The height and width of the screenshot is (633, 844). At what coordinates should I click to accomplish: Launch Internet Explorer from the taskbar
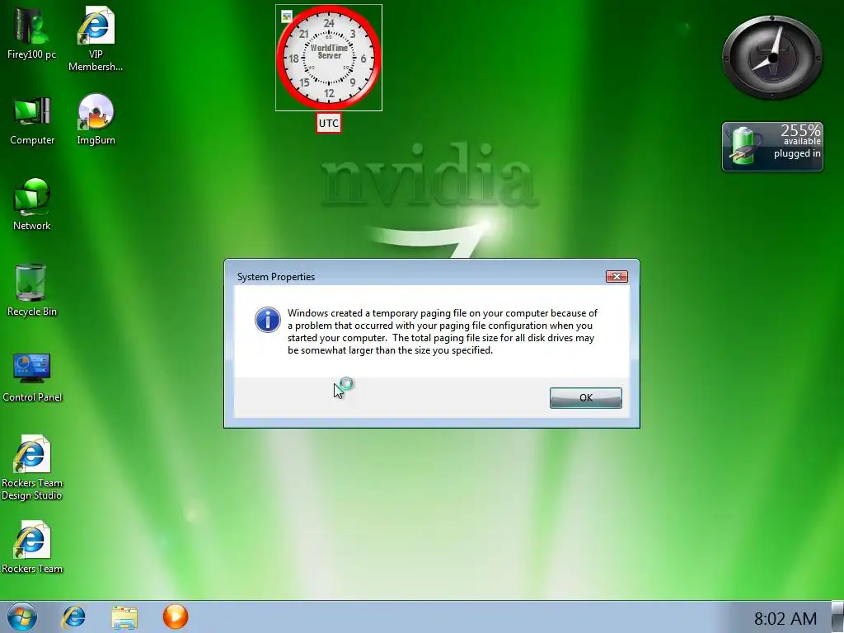tap(73, 617)
